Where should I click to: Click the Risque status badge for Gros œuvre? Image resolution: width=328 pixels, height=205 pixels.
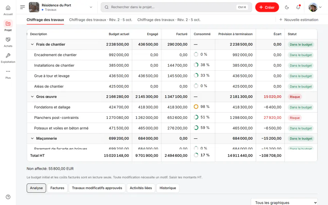(x=295, y=97)
